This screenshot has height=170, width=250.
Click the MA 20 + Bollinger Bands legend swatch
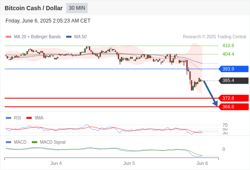[8, 37]
